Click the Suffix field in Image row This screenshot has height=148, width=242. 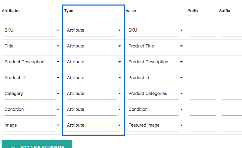tap(232, 125)
